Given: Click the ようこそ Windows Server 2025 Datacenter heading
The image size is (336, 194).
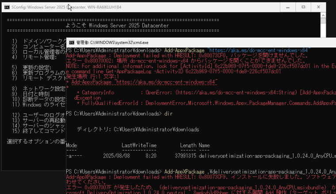Looking at the screenshot, I should click(117, 26).
